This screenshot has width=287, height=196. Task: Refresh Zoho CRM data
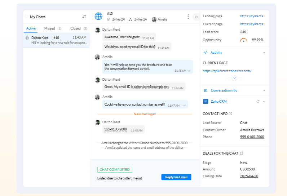(258, 101)
